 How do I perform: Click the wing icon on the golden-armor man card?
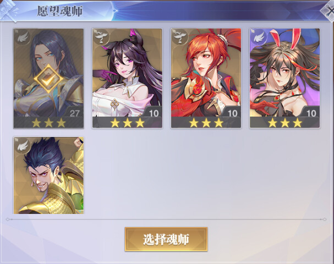[23, 145]
